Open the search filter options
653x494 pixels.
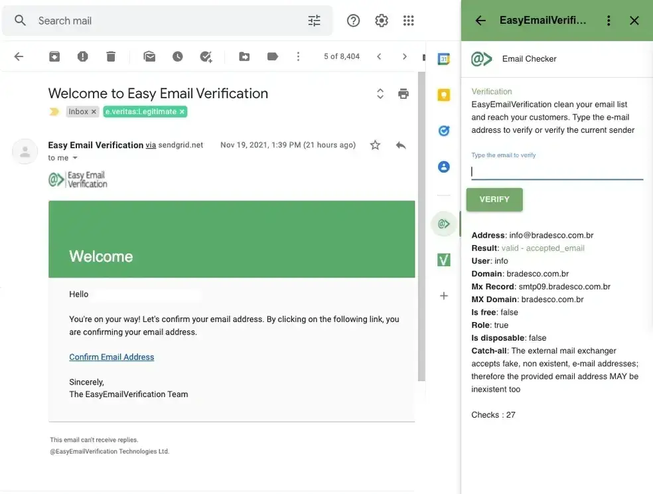coord(314,21)
